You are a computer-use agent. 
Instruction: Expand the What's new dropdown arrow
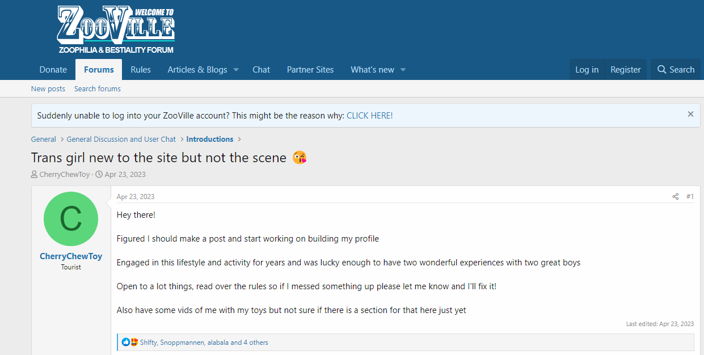pos(403,70)
